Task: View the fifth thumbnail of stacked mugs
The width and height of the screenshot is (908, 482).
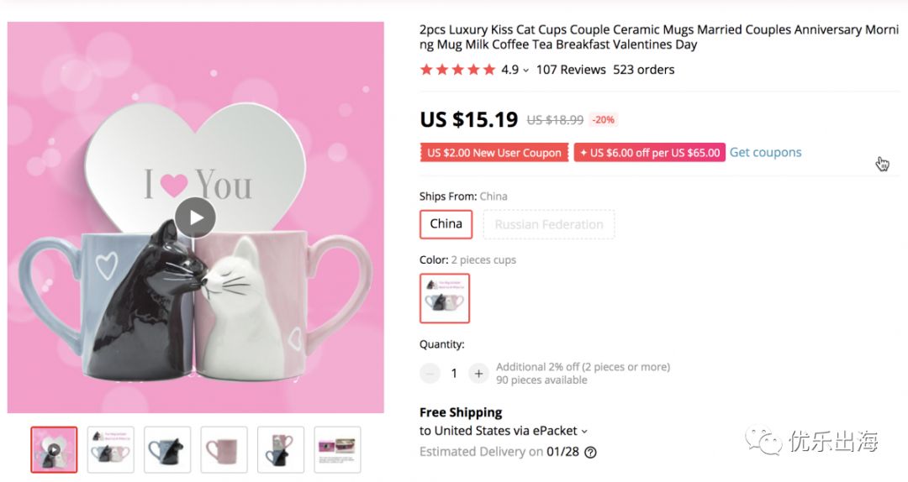Action: click(x=281, y=449)
